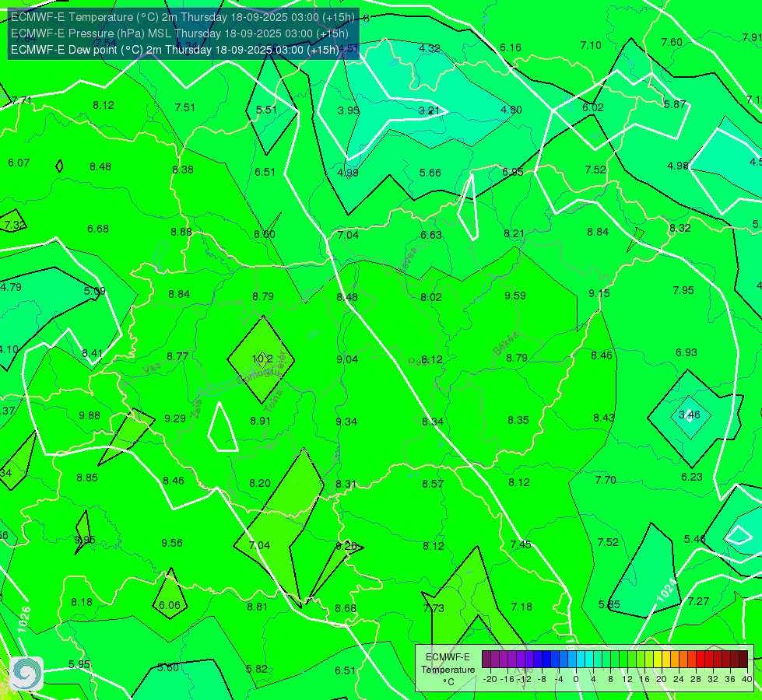Click the 7.95 temperature value
The width and height of the screenshot is (762, 700).
[x=683, y=290]
